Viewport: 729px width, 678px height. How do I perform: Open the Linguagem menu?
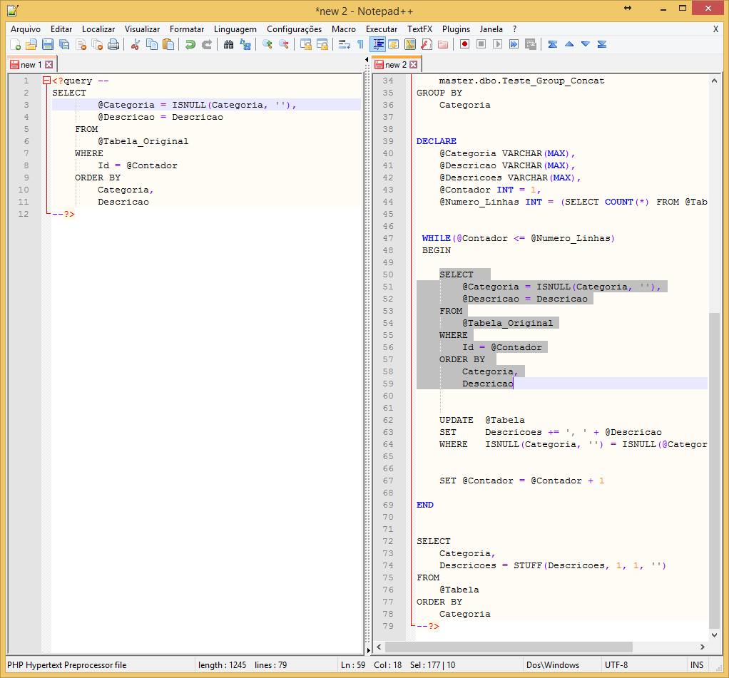(x=235, y=29)
